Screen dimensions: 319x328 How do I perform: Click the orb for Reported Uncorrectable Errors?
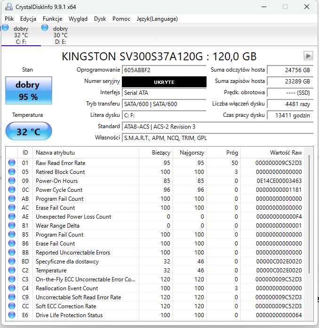(12, 252)
